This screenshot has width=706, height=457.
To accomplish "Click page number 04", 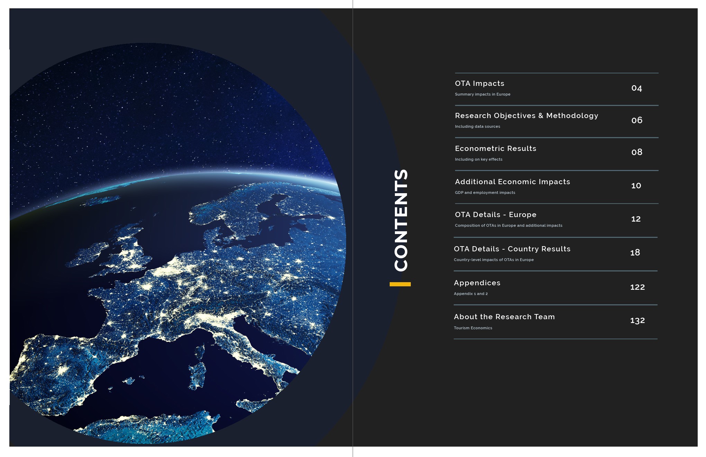I will (x=636, y=88).
